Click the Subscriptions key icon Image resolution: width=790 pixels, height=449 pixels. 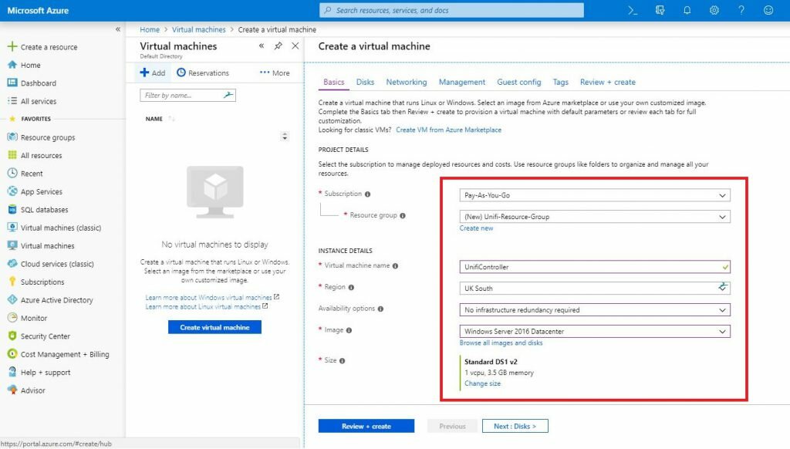click(x=12, y=282)
